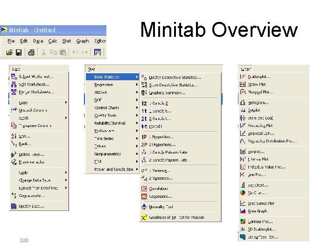
Task: Click the Histogram icon in Graph menu
Action: (243, 103)
